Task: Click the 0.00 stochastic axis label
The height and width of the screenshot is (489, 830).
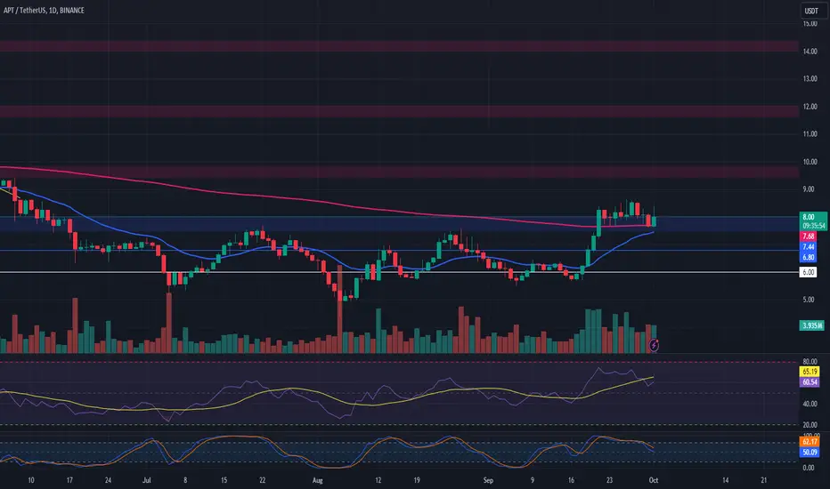Action: click(809, 468)
